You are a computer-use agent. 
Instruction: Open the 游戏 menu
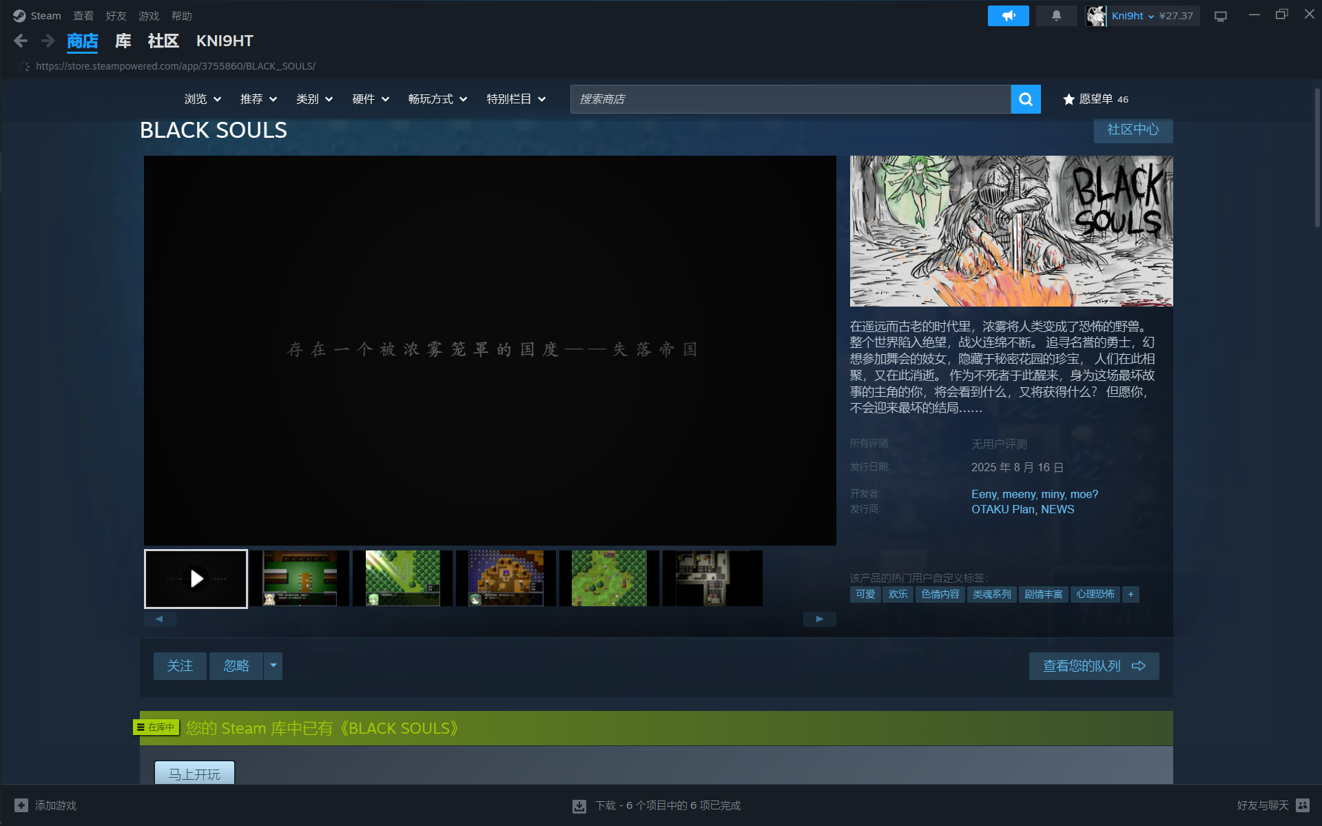point(149,16)
